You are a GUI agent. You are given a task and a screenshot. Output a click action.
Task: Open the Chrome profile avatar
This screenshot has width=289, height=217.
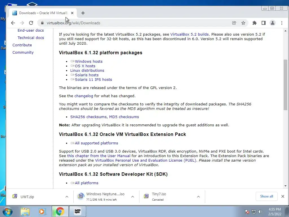tap(273, 23)
